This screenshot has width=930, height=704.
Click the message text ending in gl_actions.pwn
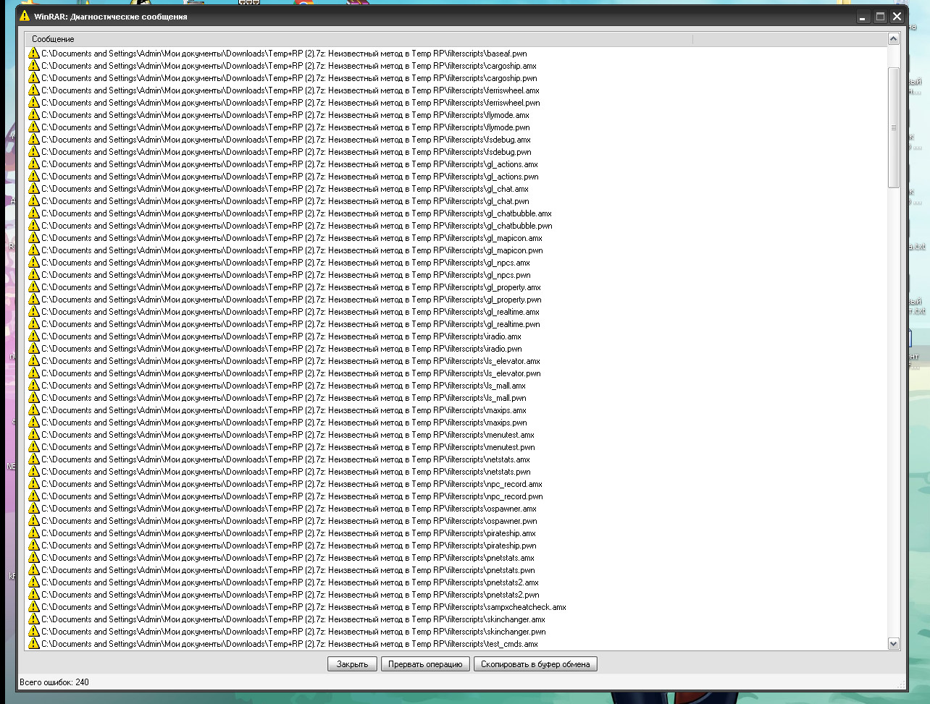click(290, 177)
